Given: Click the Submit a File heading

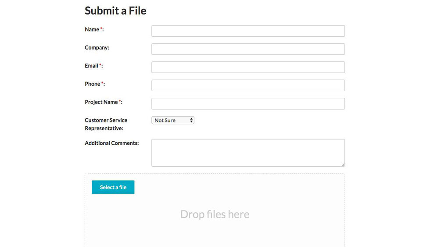Looking at the screenshot, I should (115, 11).
